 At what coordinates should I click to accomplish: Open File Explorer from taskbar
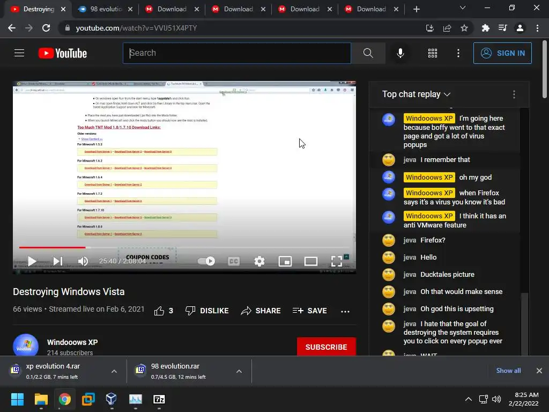(41, 399)
